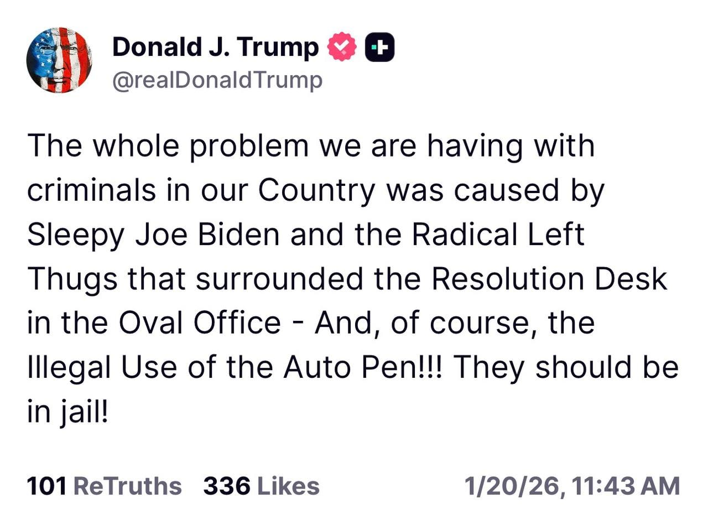Click the 11:43 AM time
This screenshot has width=708, height=510.
(x=626, y=486)
